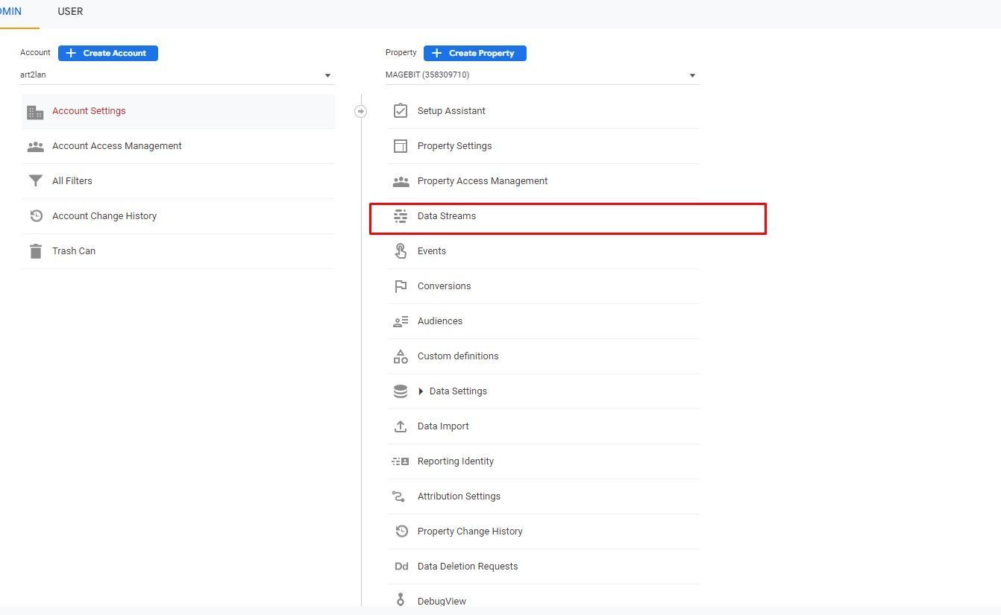Click the Conversions flag icon
Screen dimensions: 1001x615
401,286
